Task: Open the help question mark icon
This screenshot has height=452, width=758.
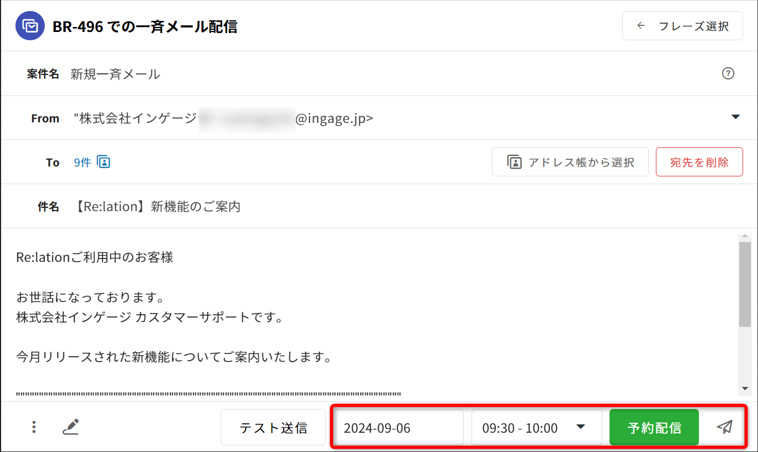Action: (x=728, y=74)
